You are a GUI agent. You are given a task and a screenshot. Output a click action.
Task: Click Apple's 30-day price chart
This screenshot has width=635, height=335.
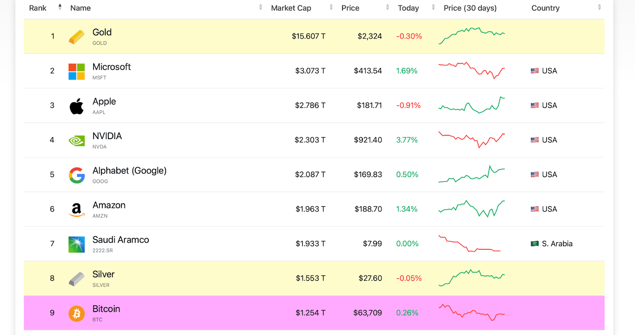tap(471, 105)
